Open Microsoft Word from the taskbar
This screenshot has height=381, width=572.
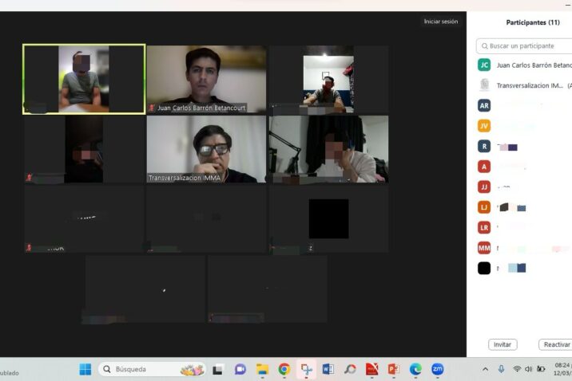(x=328, y=369)
